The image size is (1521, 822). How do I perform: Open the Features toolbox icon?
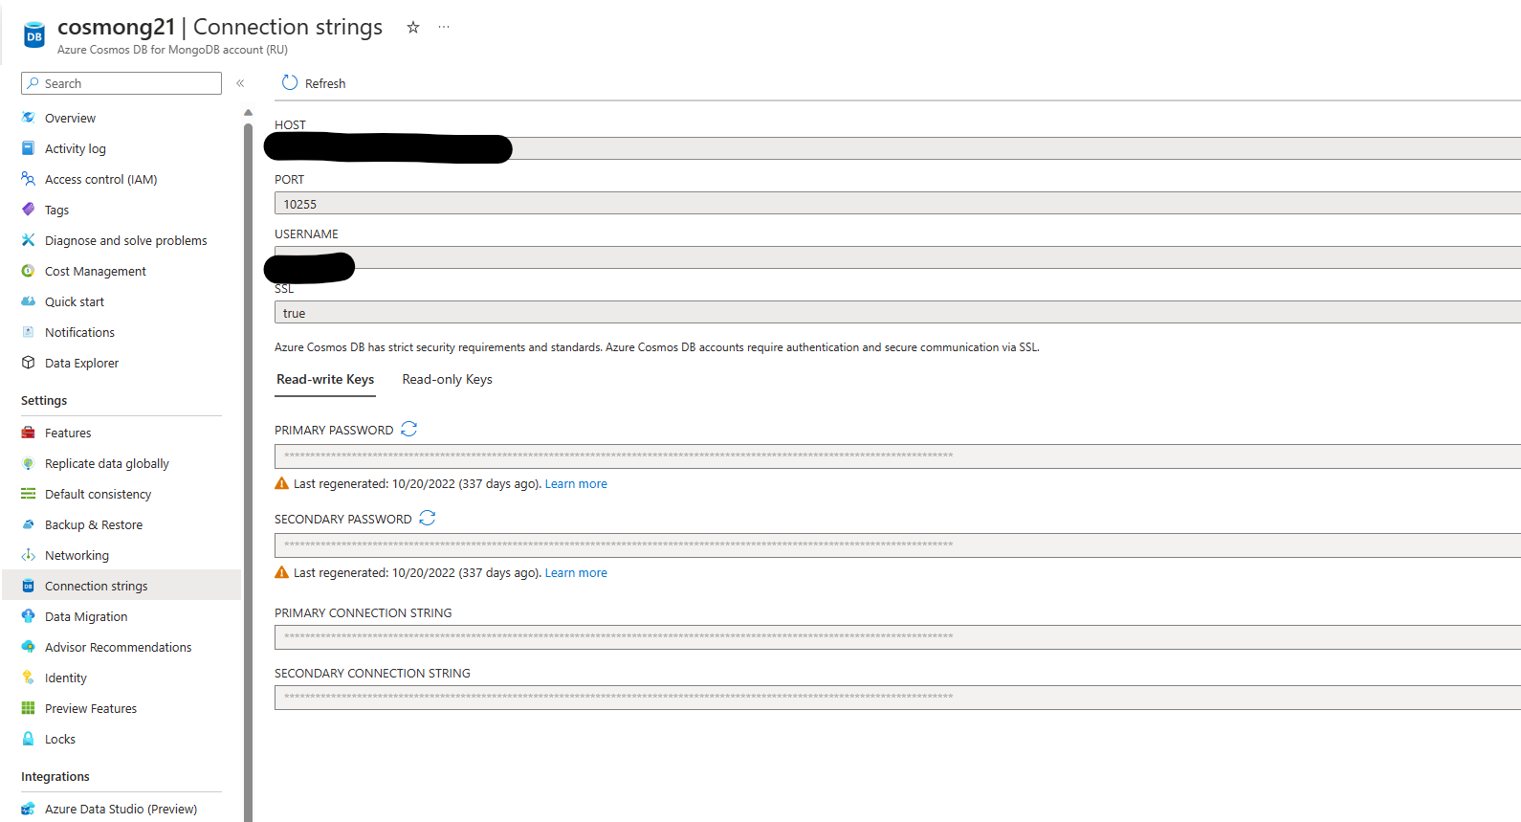[x=29, y=433]
